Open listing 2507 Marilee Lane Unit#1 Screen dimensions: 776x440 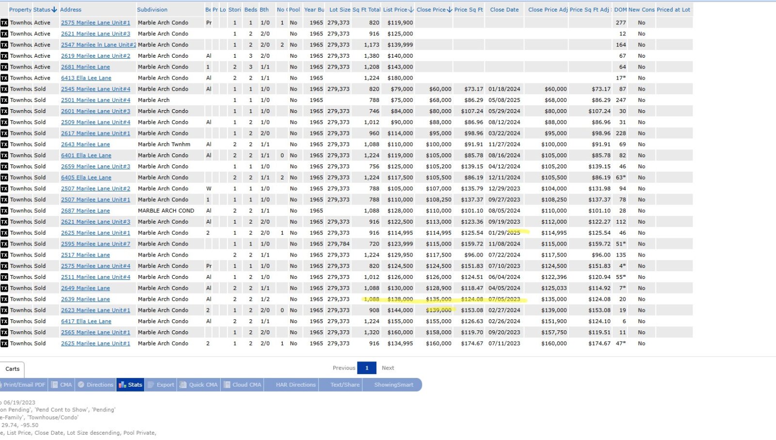pyautogui.click(x=96, y=200)
